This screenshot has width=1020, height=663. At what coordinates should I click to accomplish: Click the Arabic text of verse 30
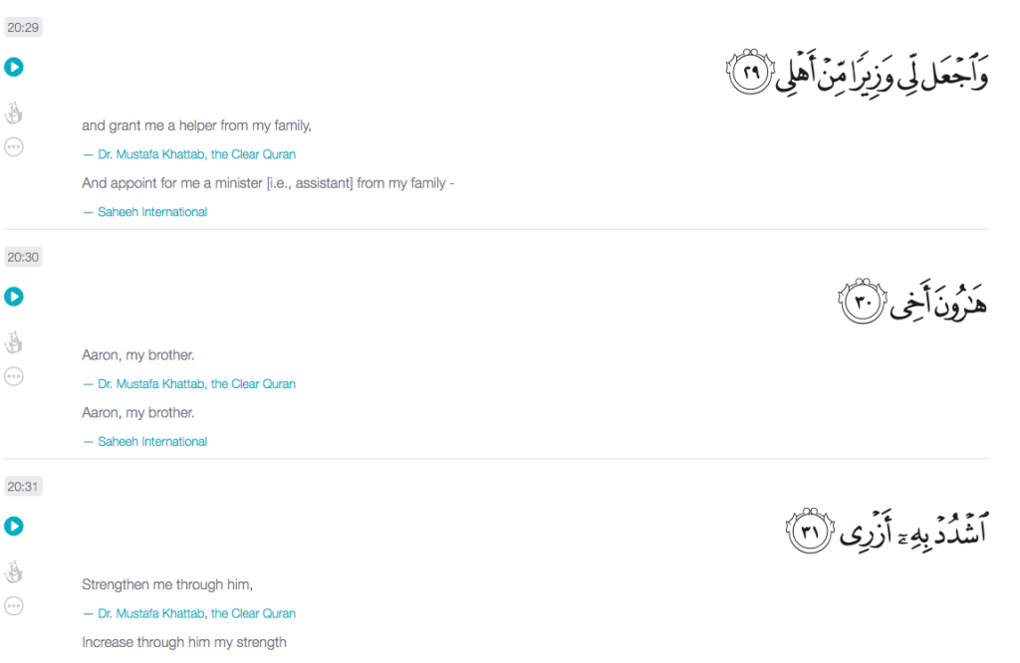(x=913, y=300)
